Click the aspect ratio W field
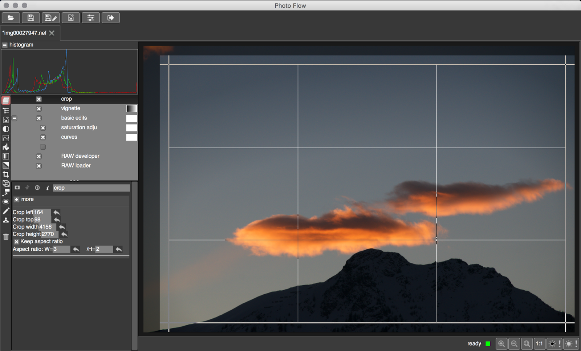581x351 pixels. pos(61,249)
